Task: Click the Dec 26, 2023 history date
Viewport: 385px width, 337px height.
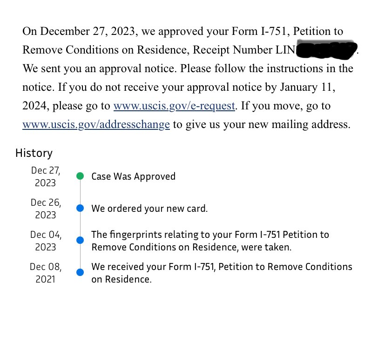Action: pyautogui.click(x=46, y=209)
